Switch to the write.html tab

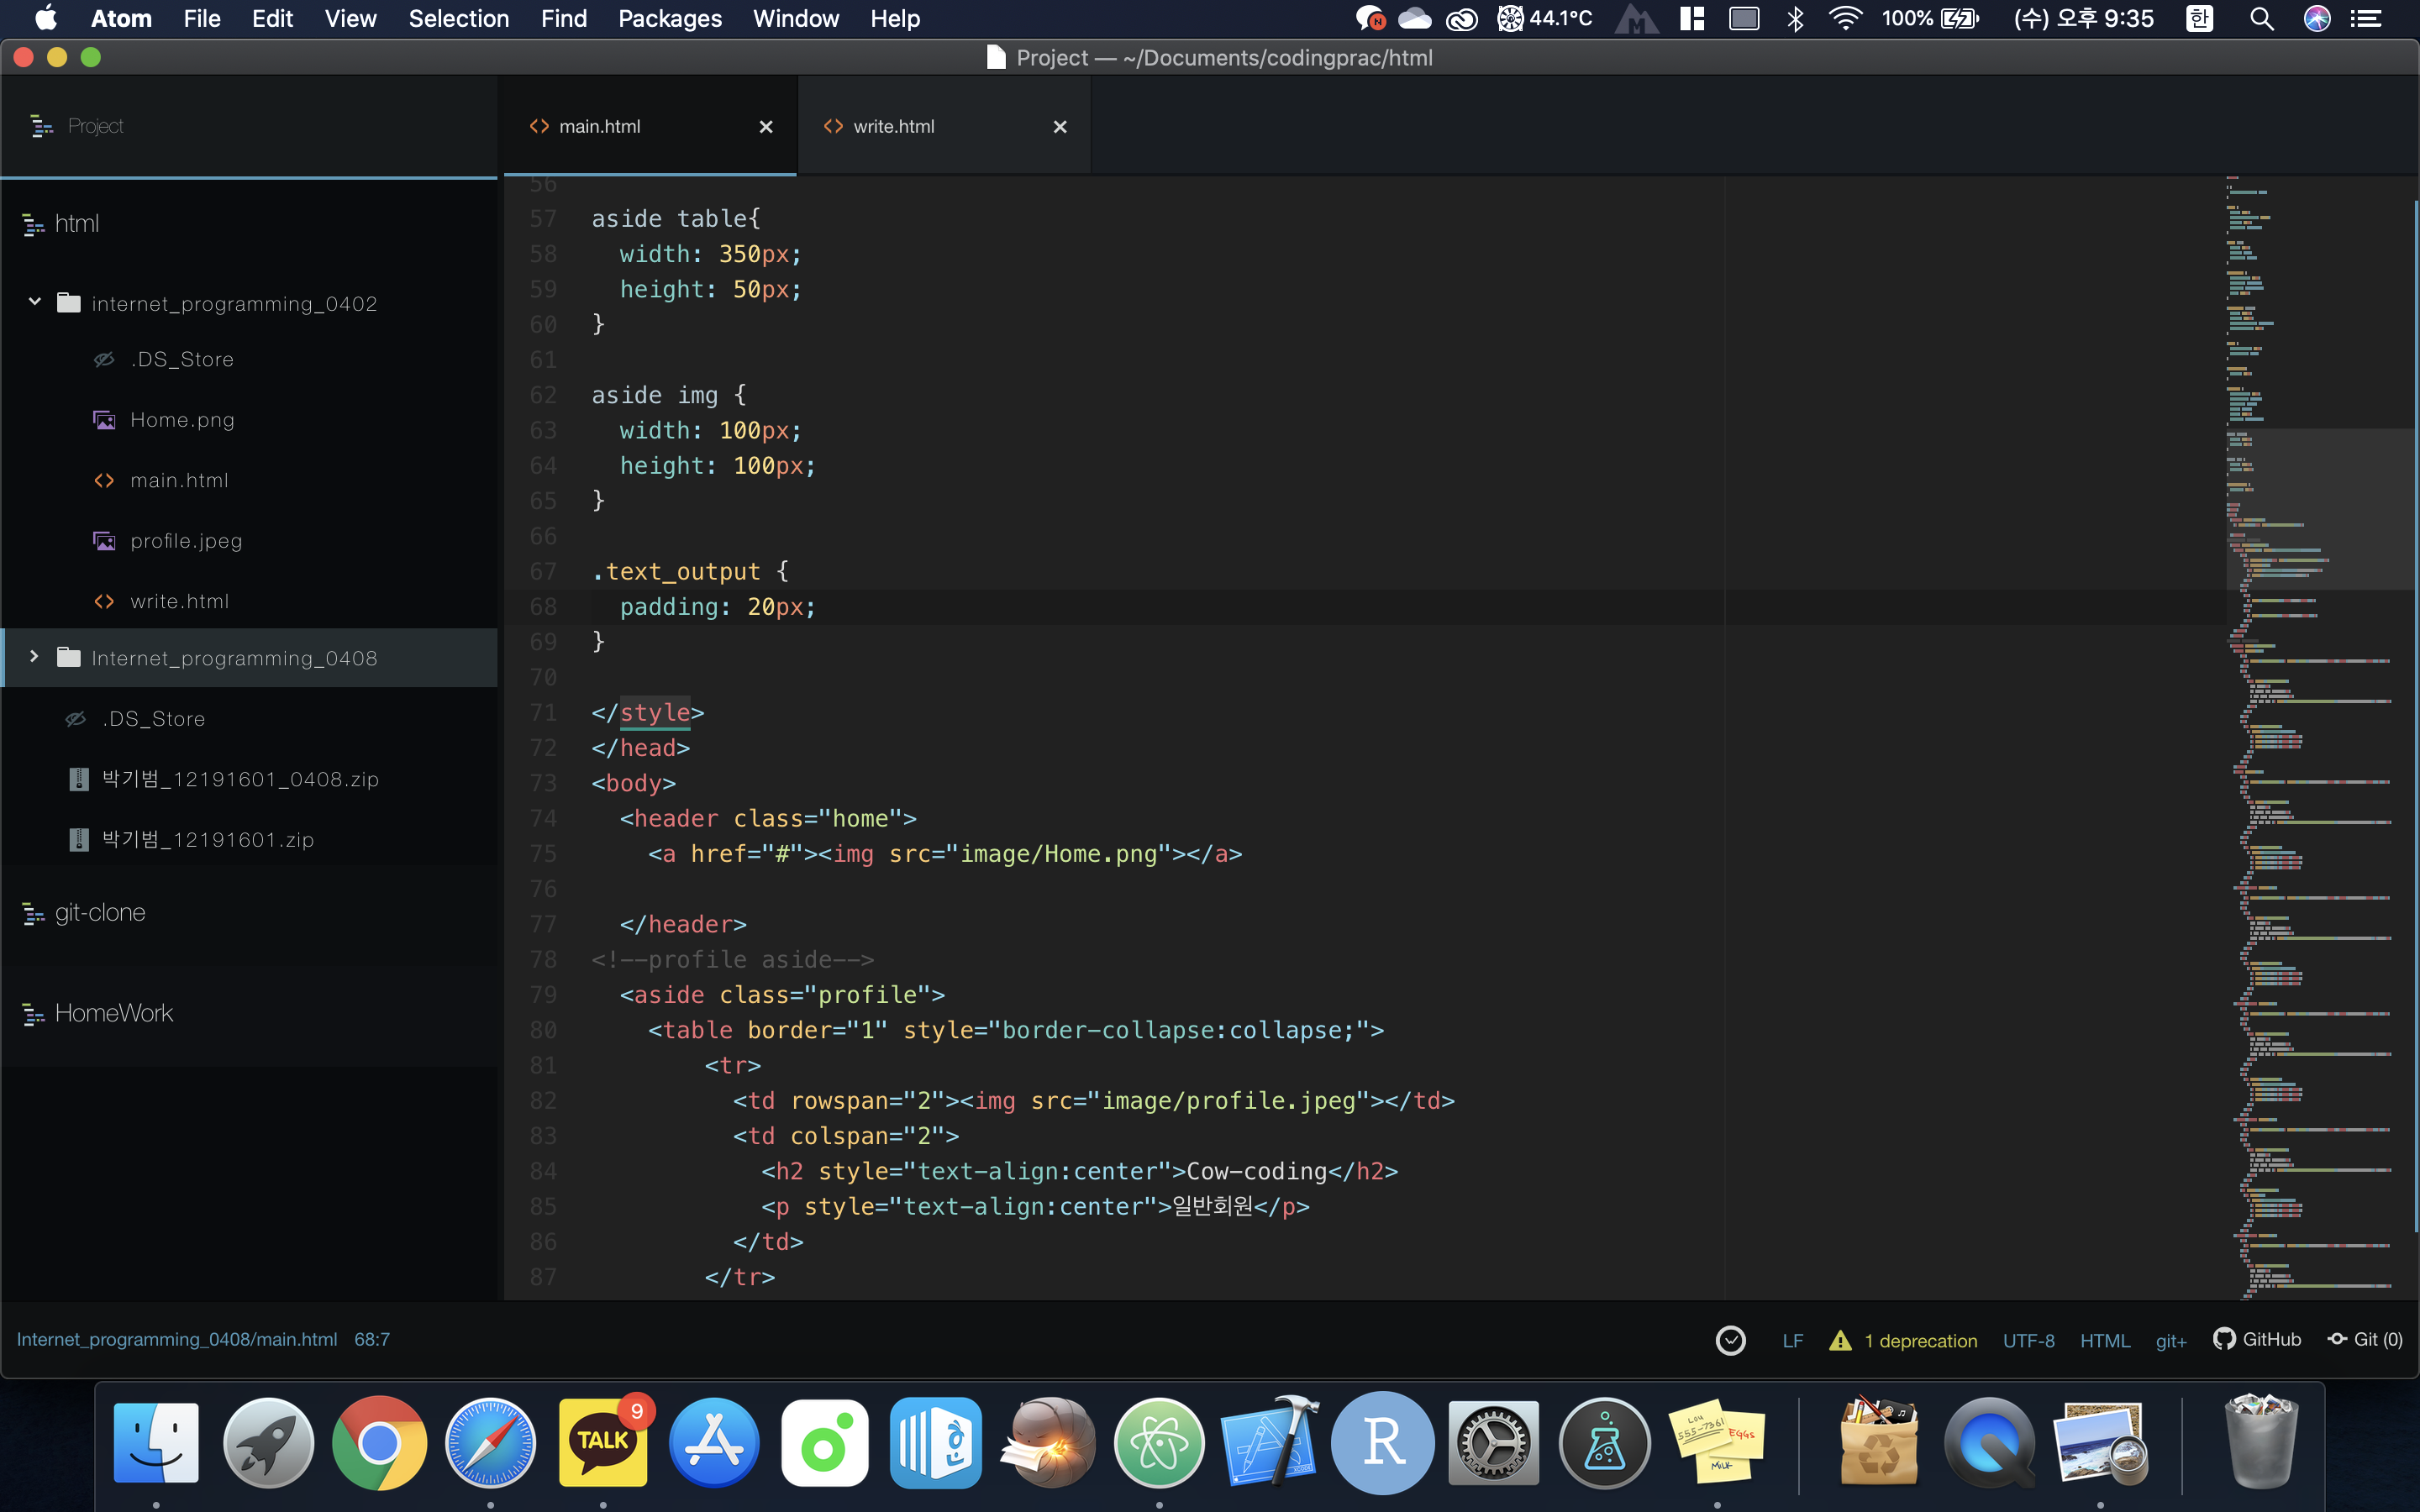click(893, 127)
